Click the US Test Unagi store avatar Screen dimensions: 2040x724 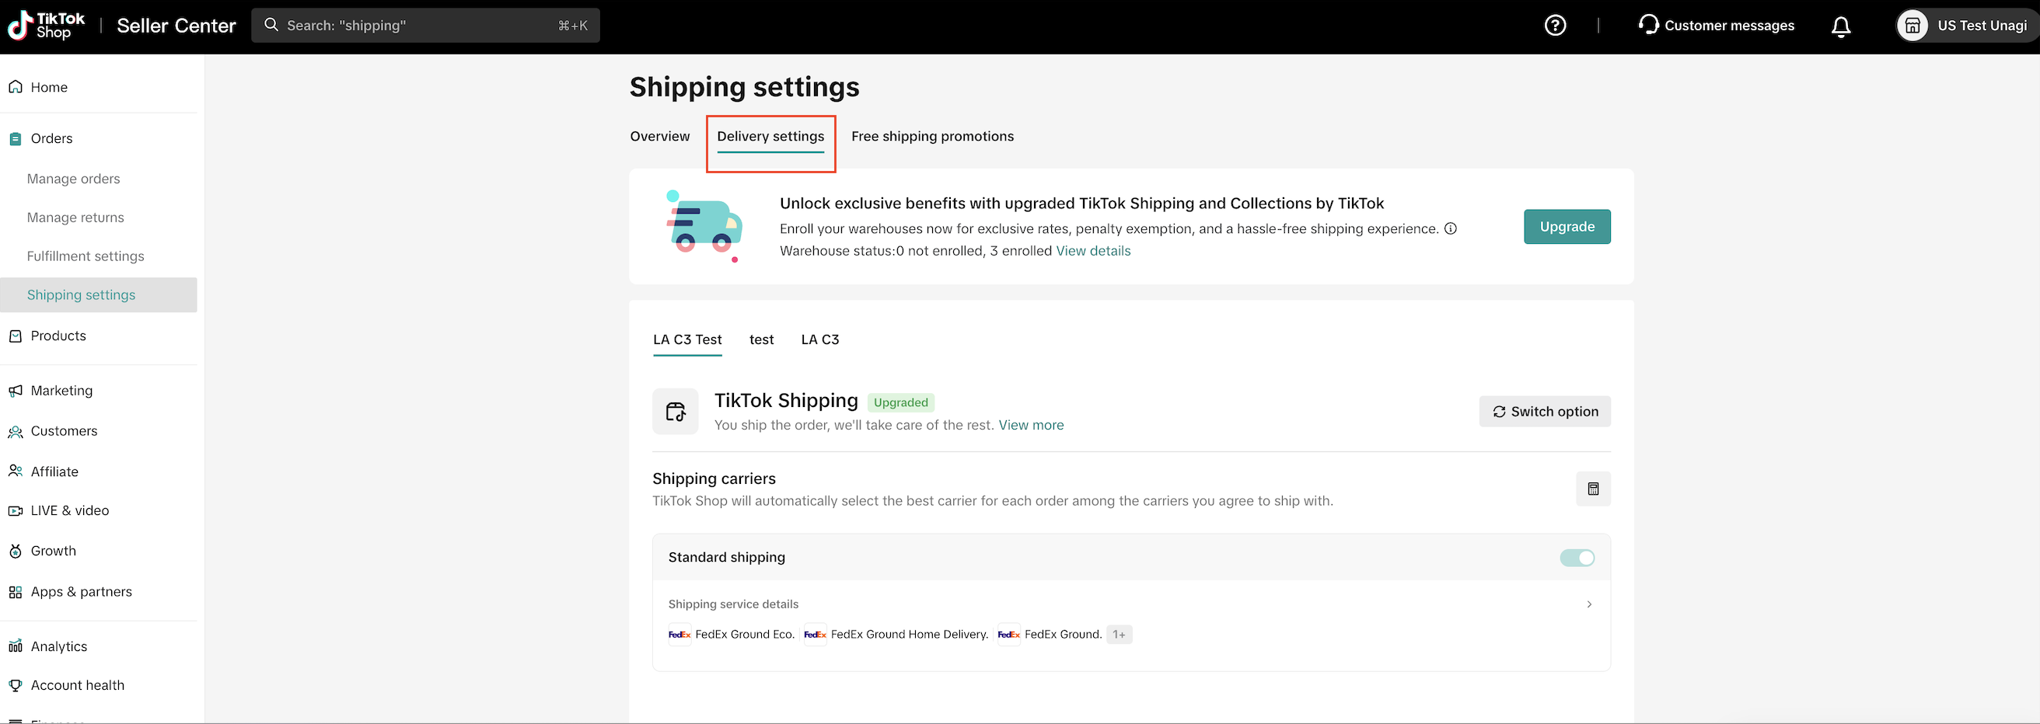pos(1912,26)
